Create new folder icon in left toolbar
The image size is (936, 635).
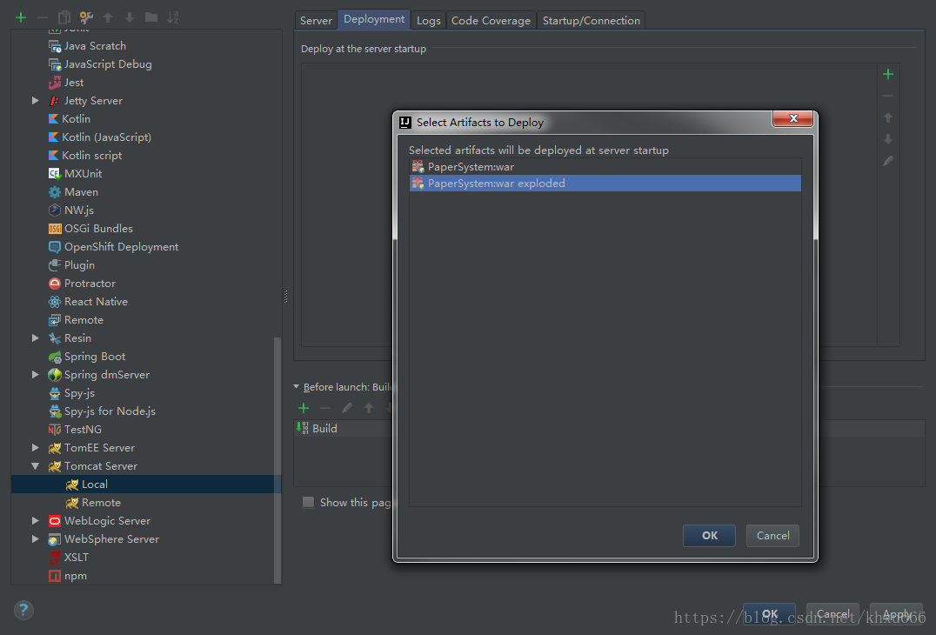coord(151,17)
